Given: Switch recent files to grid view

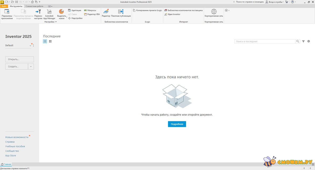Looking at the screenshot, I should tap(50, 41).
